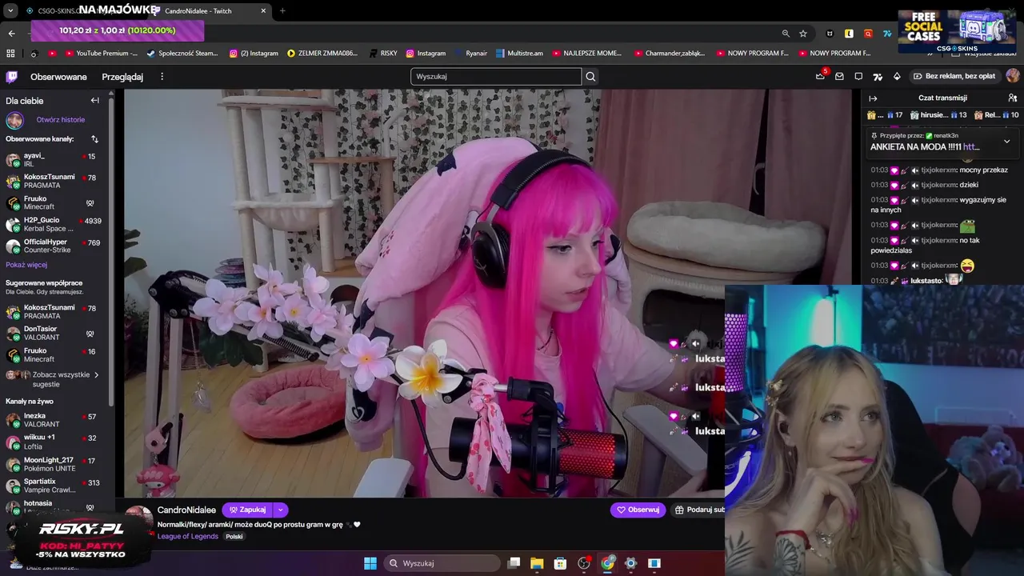Open the Społeczność Steam bookmark
Screen dimensions: 1024x576
click(x=181, y=53)
